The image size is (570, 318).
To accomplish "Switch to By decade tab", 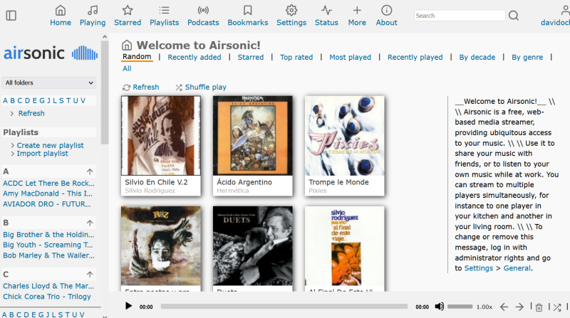I will 477,57.
